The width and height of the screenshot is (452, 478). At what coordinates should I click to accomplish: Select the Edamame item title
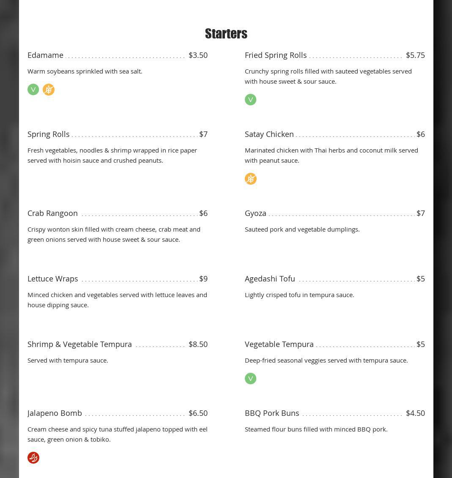(x=45, y=55)
